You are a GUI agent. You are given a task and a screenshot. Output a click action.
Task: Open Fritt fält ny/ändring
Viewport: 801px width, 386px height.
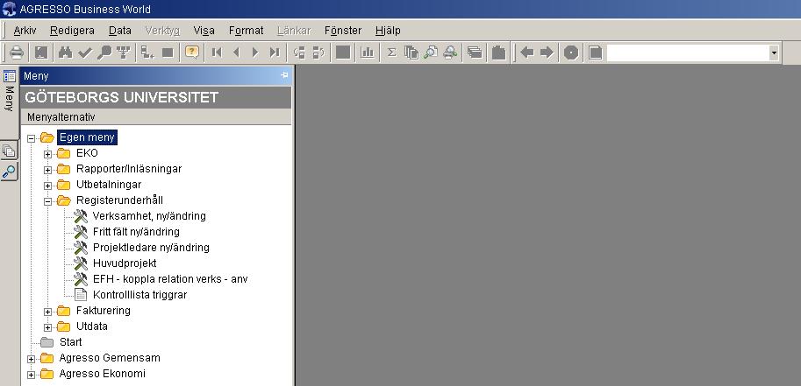[x=136, y=231]
